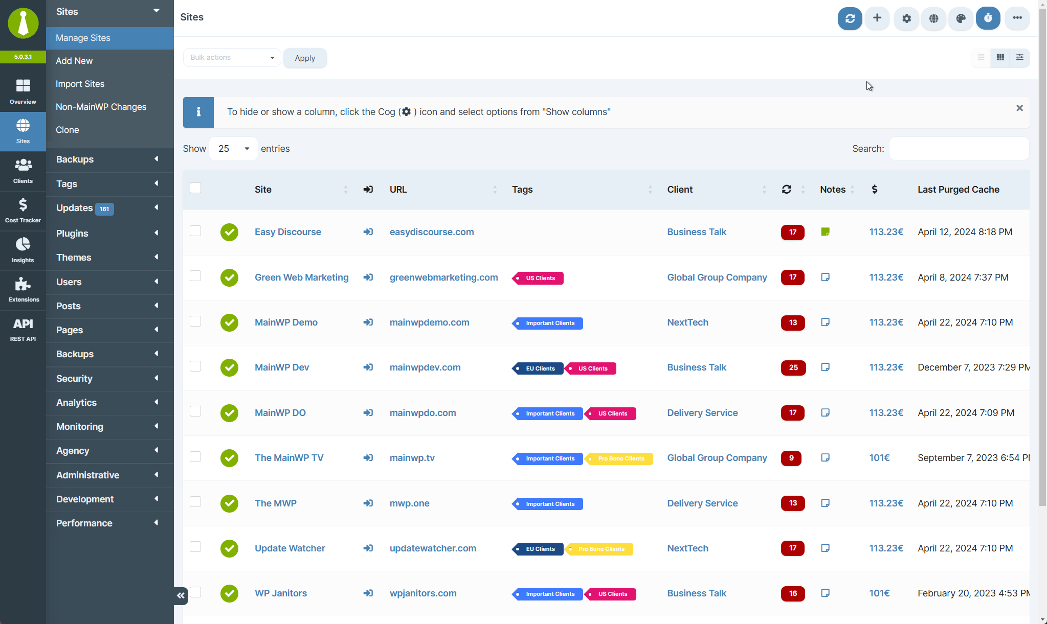Check the select-all checkbox in table header
Viewport: 1047px width, 624px height.
click(x=195, y=188)
